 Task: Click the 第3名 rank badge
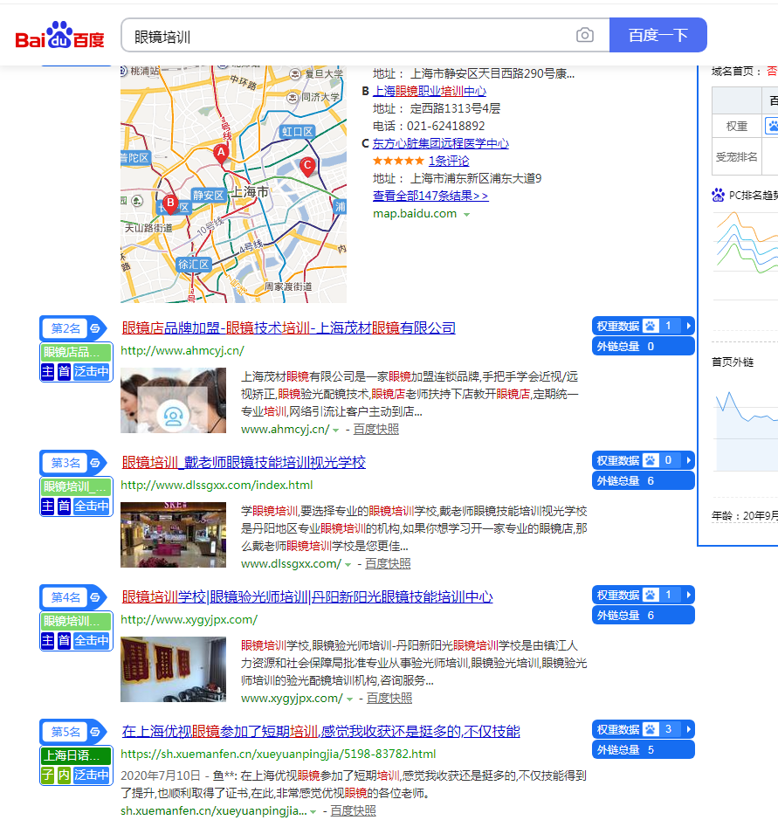click(65, 463)
